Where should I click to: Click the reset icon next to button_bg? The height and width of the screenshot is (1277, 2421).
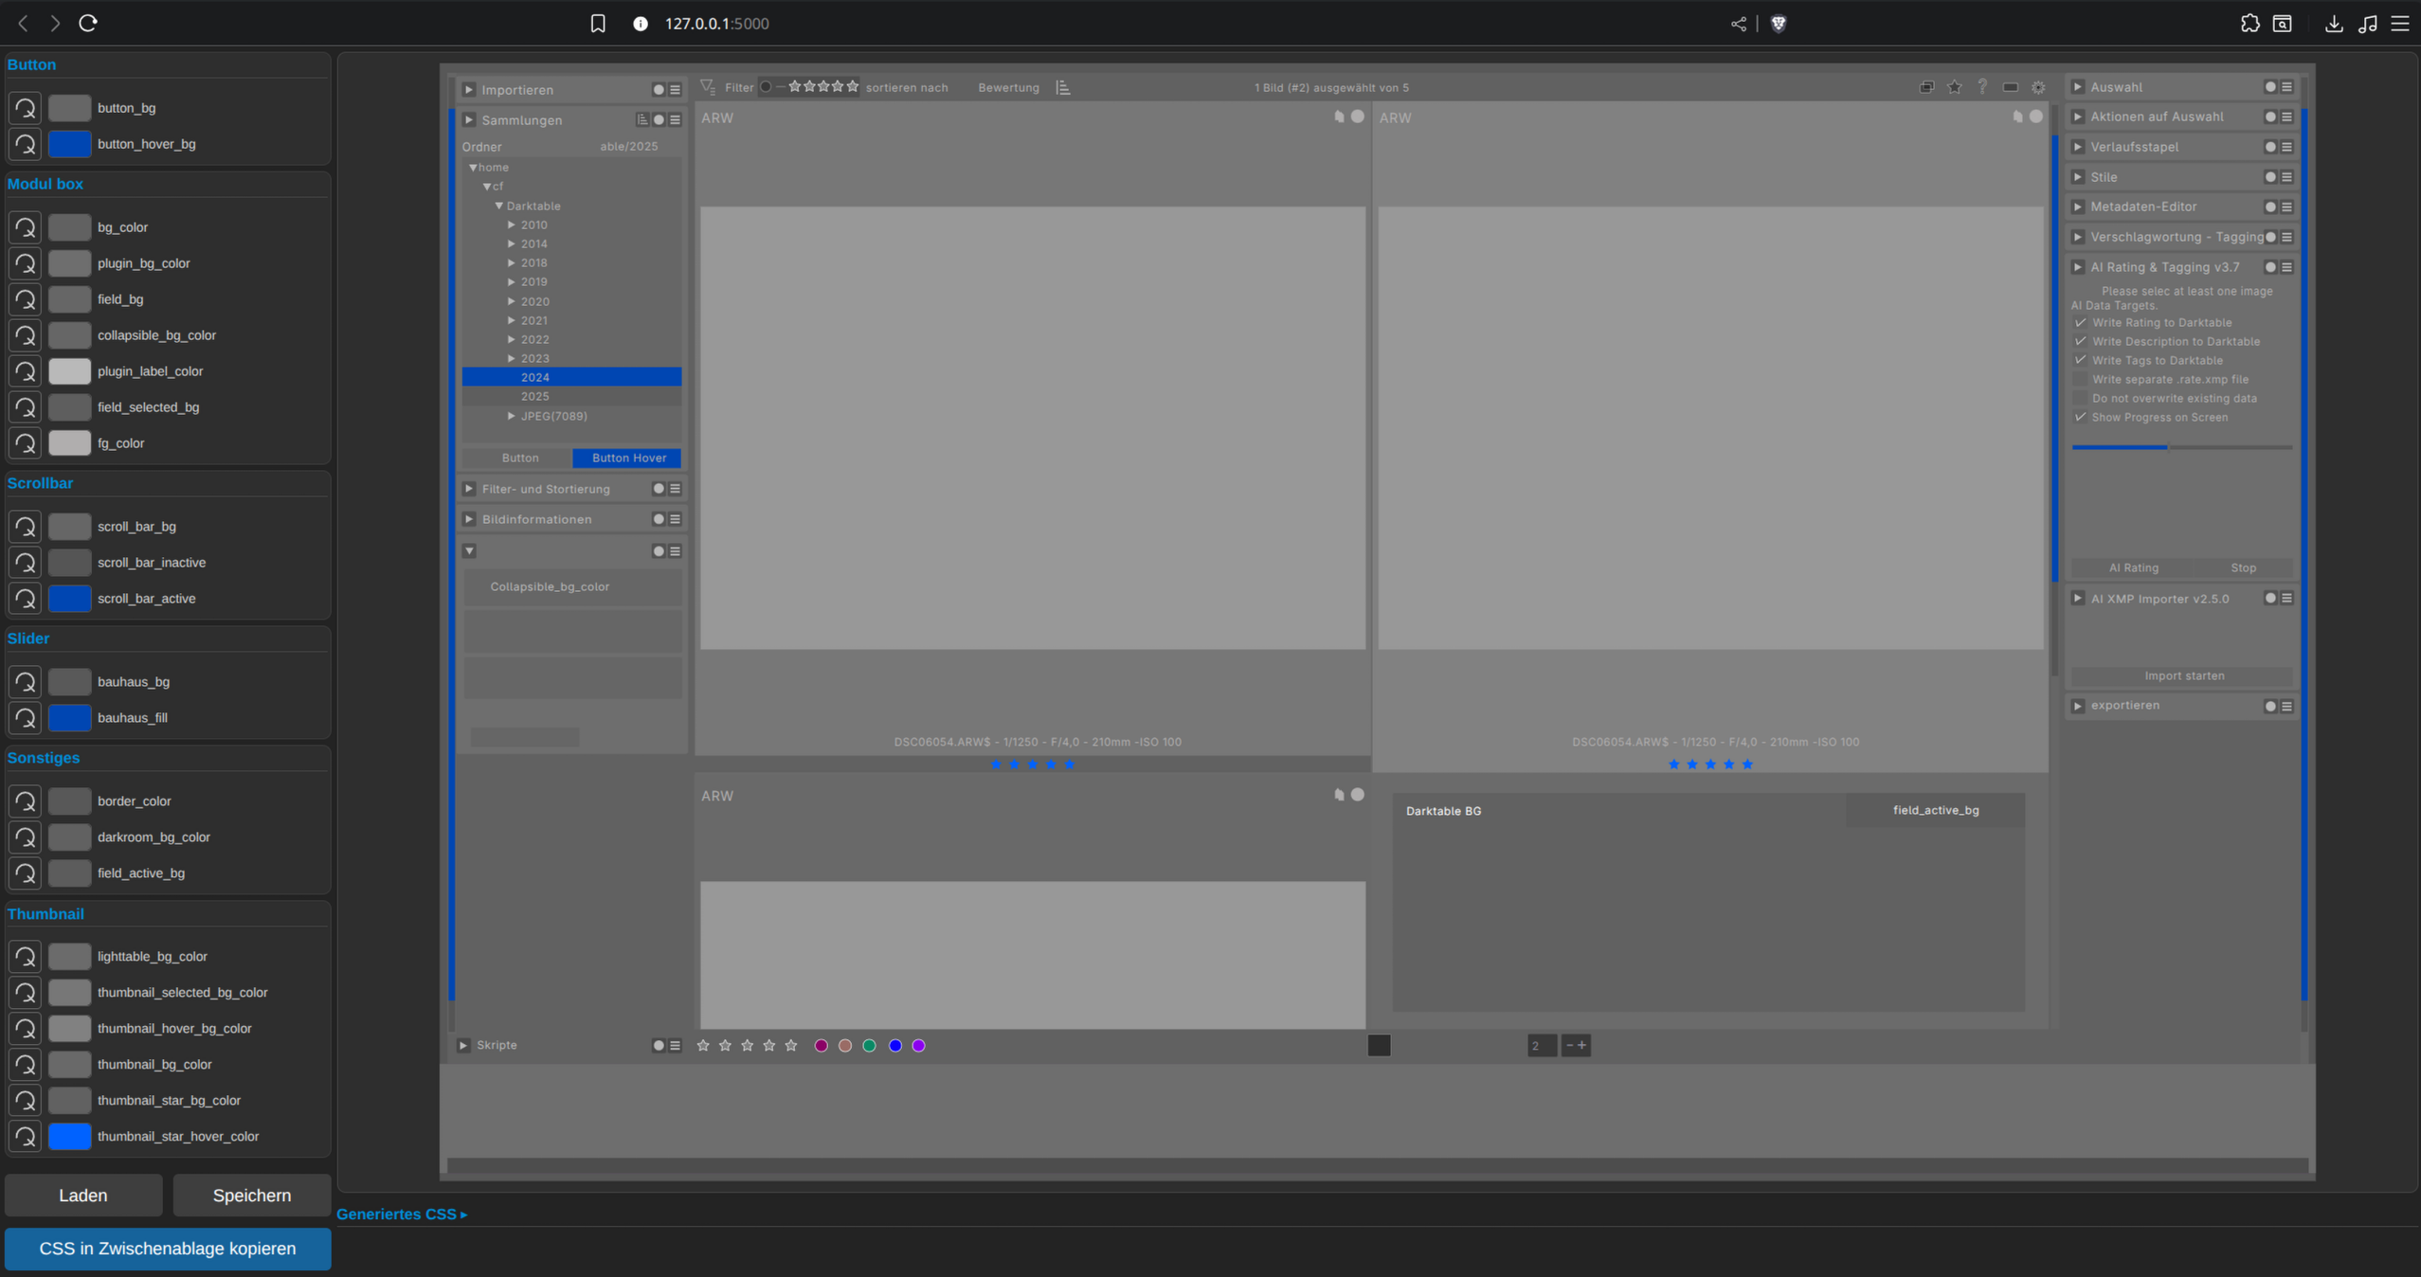coord(26,108)
